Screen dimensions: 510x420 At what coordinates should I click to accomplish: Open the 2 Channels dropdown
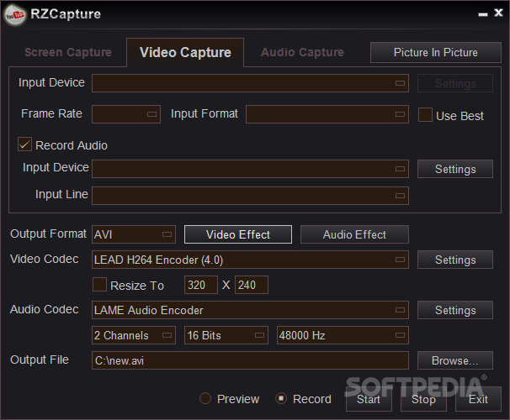(x=134, y=335)
